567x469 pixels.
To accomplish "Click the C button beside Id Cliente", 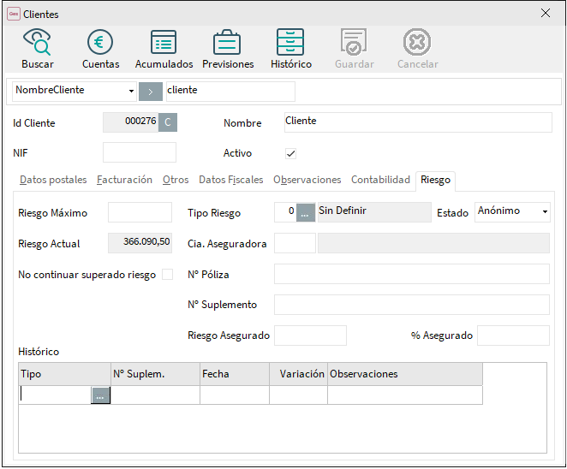I will coord(168,122).
